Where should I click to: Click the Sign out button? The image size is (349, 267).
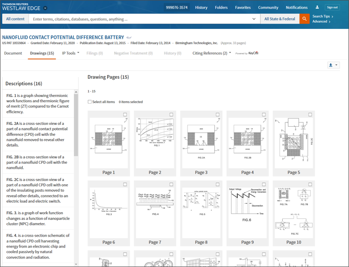pos(332,7)
